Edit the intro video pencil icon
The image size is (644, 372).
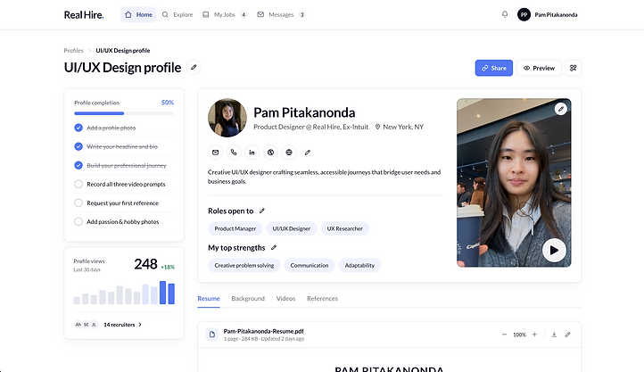[561, 109]
